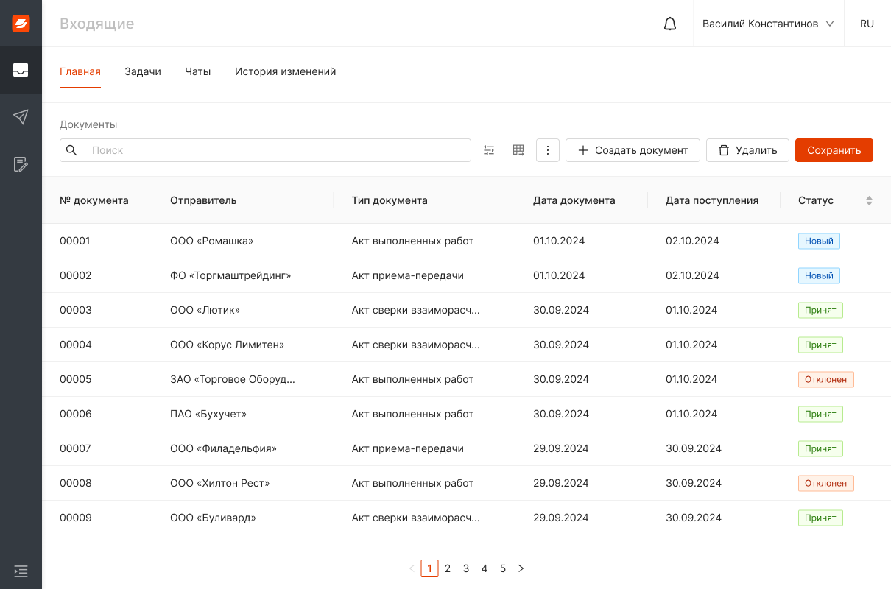This screenshot has width=891, height=589.
Task: Switch to the Чаты tab
Action: [198, 71]
